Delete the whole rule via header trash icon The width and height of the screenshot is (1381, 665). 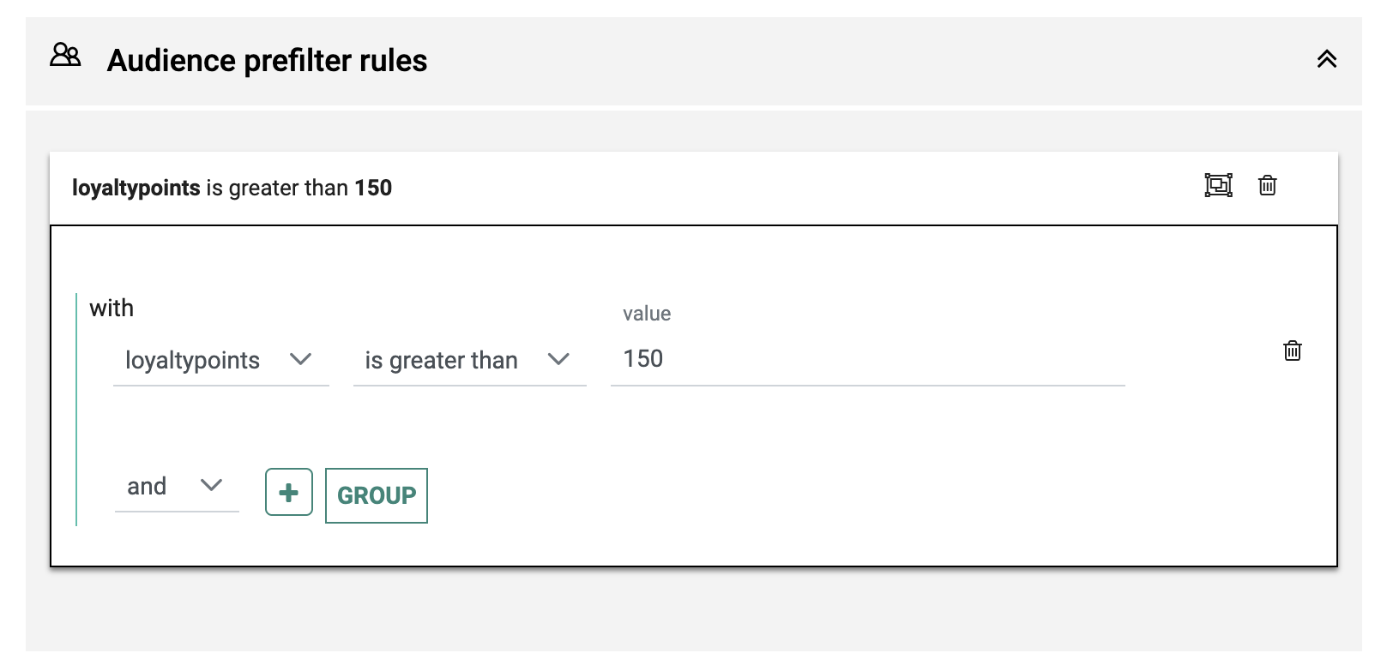point(1267,185)
